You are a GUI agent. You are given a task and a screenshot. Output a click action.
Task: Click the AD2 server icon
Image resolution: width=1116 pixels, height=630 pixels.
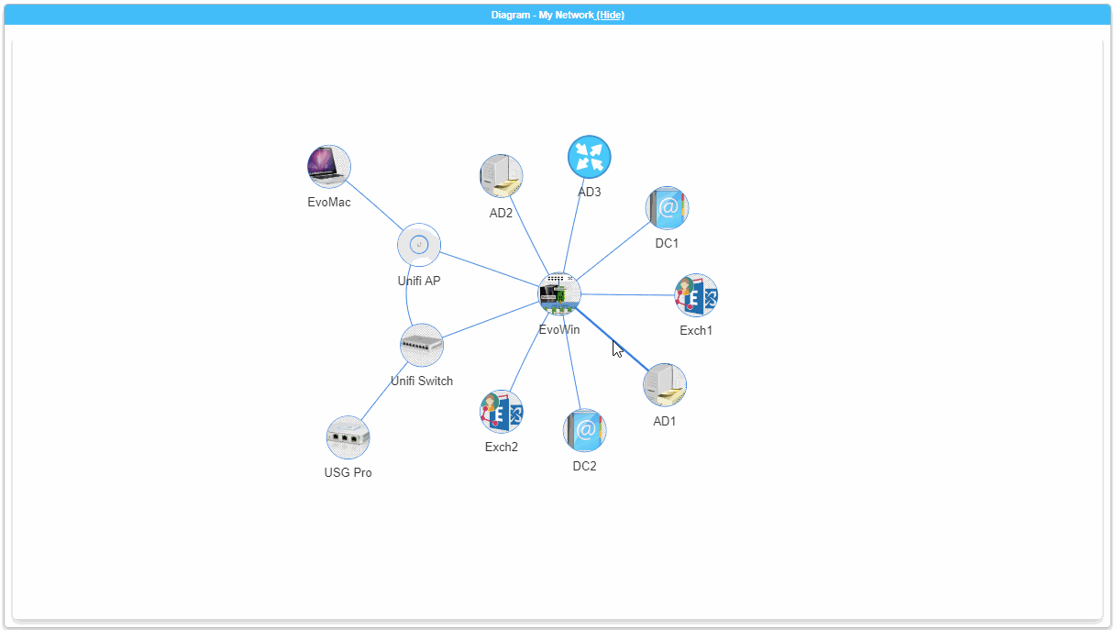point(501,176)
